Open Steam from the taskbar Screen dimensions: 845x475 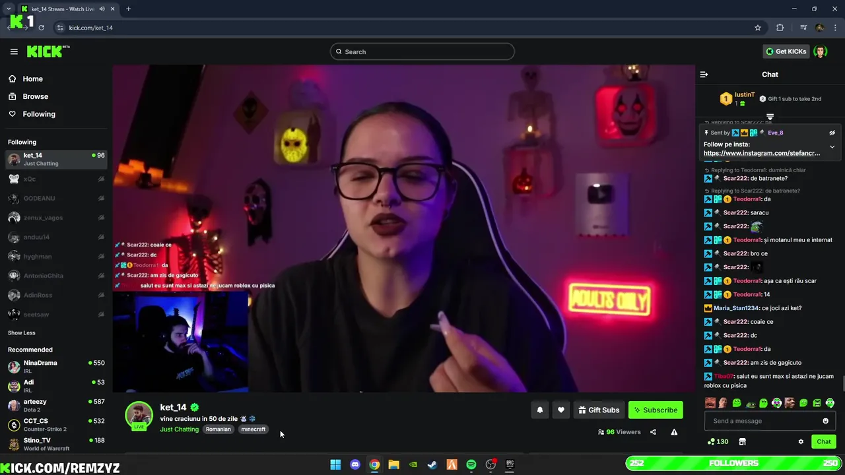(432, 464)
